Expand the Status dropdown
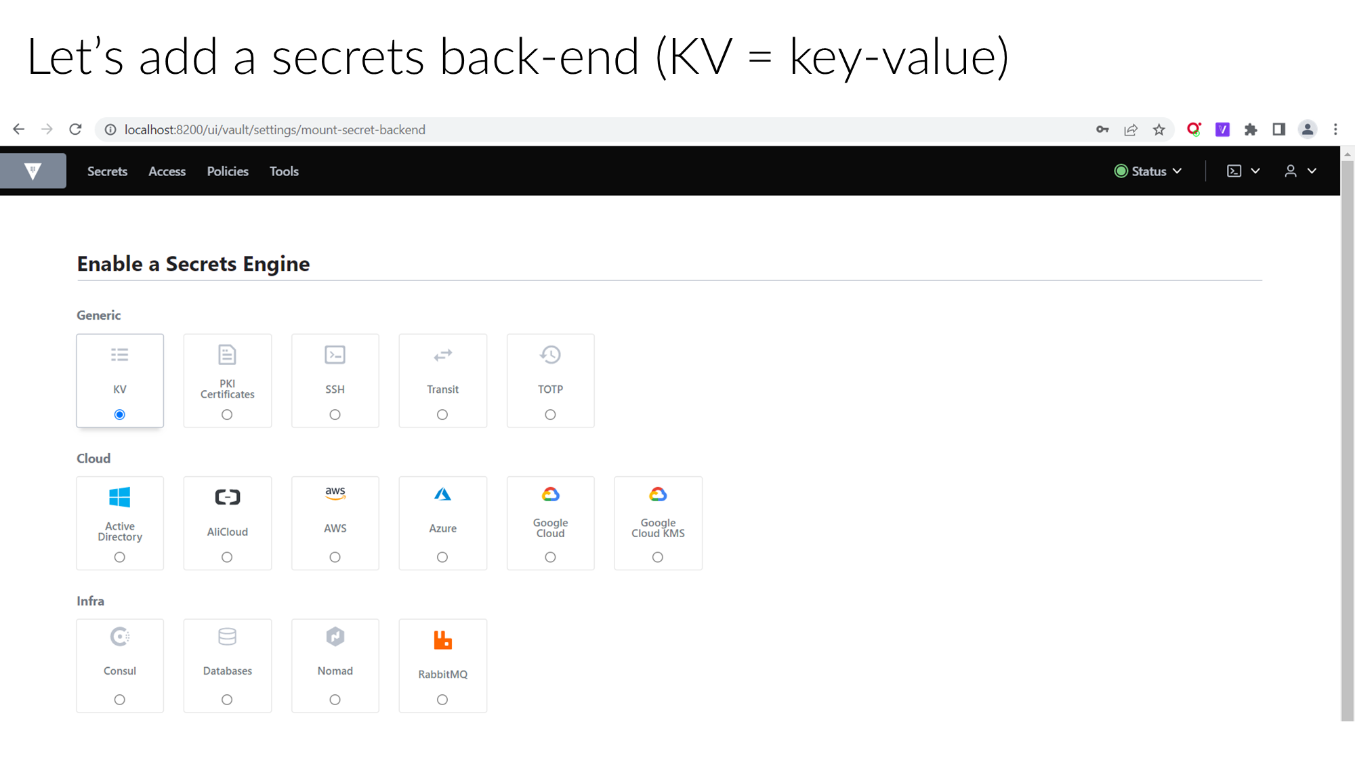This screenshot has width=1355, height=762. click(x=1148, y=171)
